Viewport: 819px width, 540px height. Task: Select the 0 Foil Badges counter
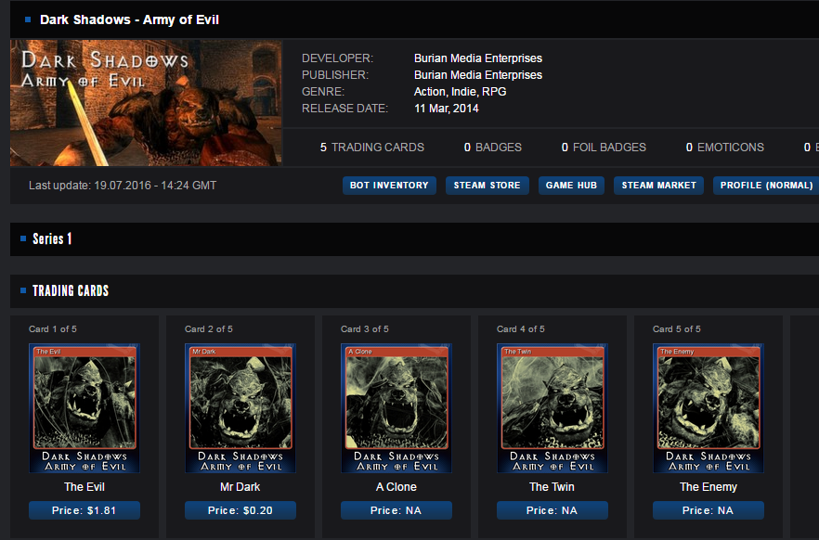pos(604,148)
